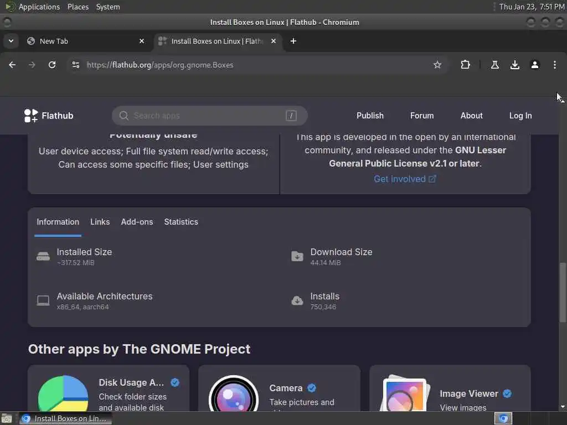This screenshot has height=425, width=567.
Task: Click the slash shortcut hint in search box
Action: tap(291, 116)
